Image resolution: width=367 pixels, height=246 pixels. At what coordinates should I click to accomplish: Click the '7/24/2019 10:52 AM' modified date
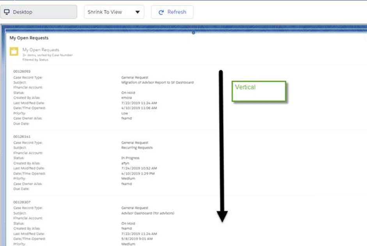139,168
